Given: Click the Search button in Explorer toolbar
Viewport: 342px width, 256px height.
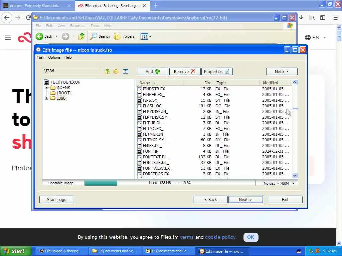Looking at the screenshot, I should (x=100, y=36).
